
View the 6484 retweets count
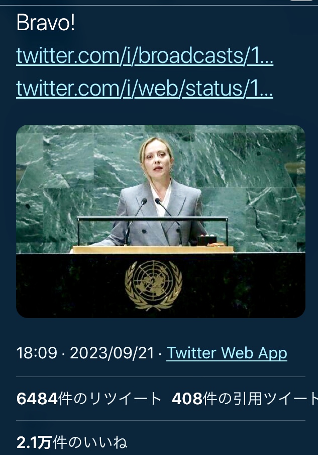(37, 399)
